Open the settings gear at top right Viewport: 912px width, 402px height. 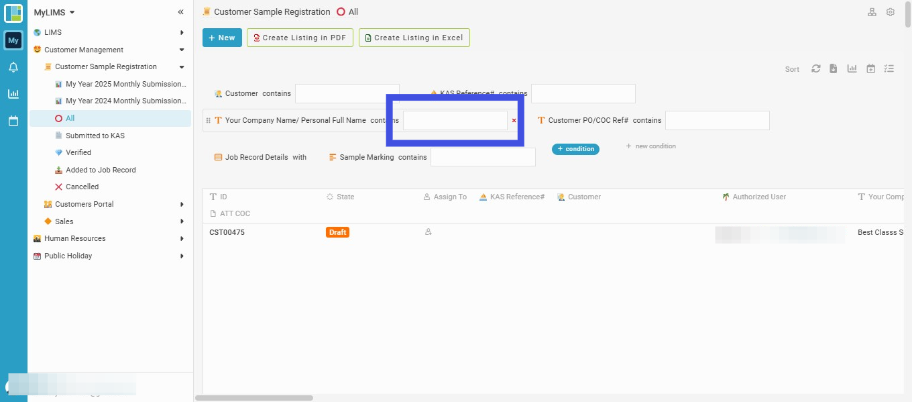[891, 12]
